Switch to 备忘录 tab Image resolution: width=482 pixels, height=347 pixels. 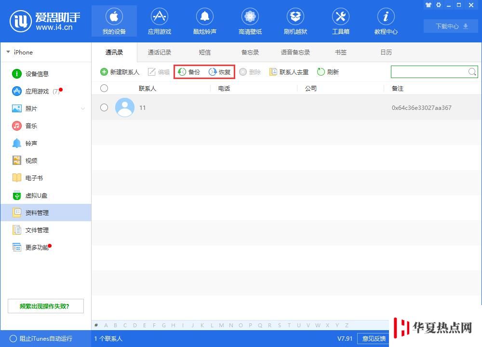250,52
